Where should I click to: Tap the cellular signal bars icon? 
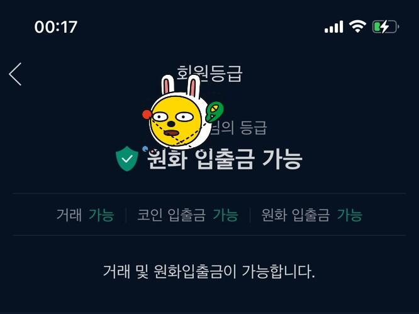point(334,26)
